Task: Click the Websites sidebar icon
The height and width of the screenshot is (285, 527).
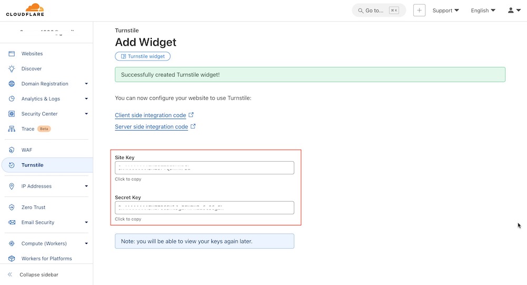Action: click(12, 54)
